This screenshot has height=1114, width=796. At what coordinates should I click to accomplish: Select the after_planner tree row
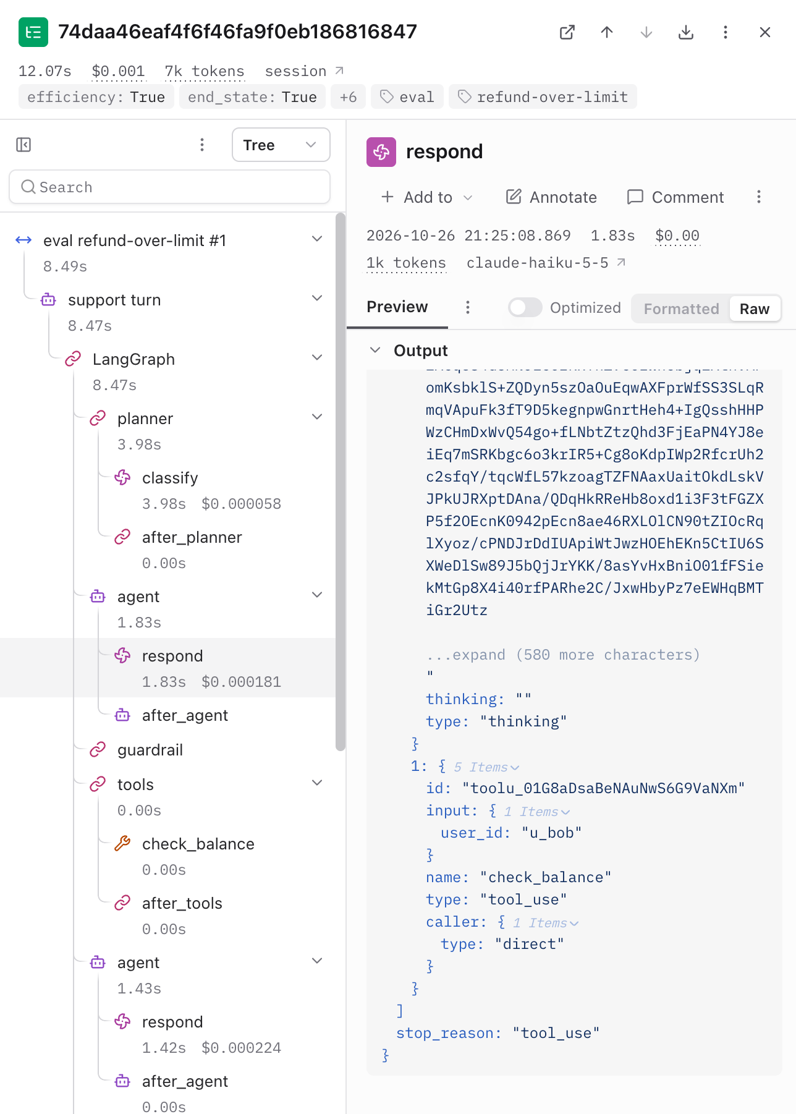click(x=168, y=549)
